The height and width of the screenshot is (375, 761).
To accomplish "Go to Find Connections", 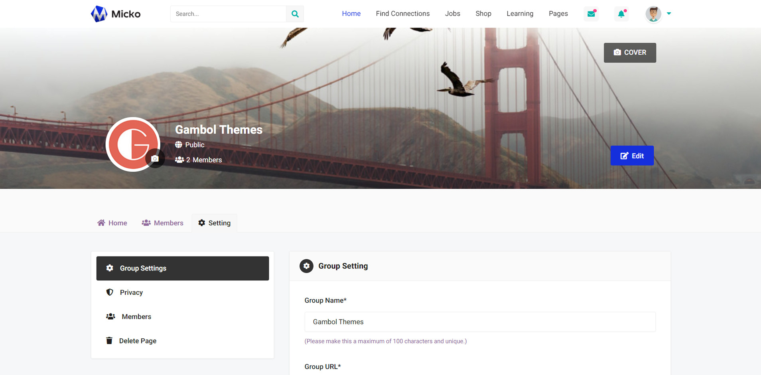I will pyautogui.click(x=402, y=14).
